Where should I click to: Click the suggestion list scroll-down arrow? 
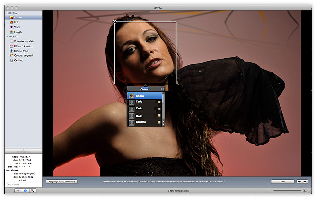tap(163, 124)
